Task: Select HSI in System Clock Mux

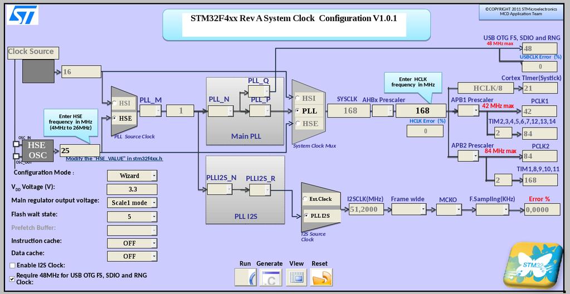Action: pyautogui.click(x=298, y=98)
